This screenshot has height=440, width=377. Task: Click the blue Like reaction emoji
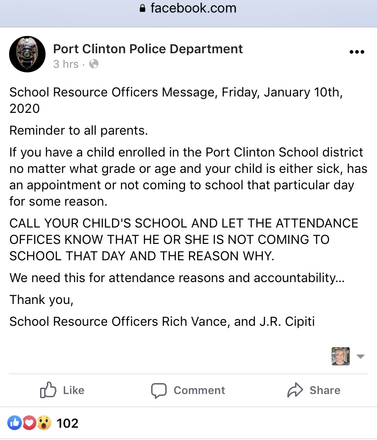tap(15, 423)
